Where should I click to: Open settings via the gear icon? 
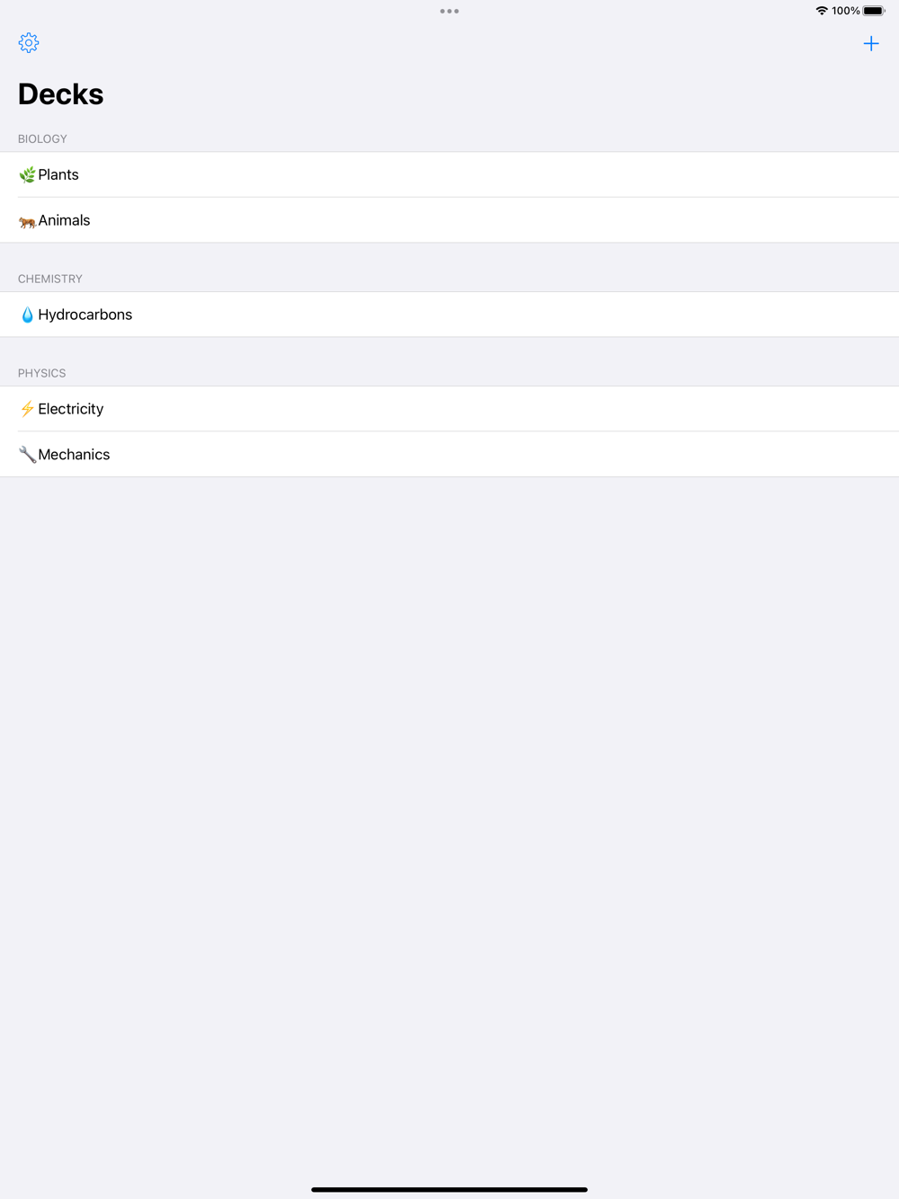[29, 43]
